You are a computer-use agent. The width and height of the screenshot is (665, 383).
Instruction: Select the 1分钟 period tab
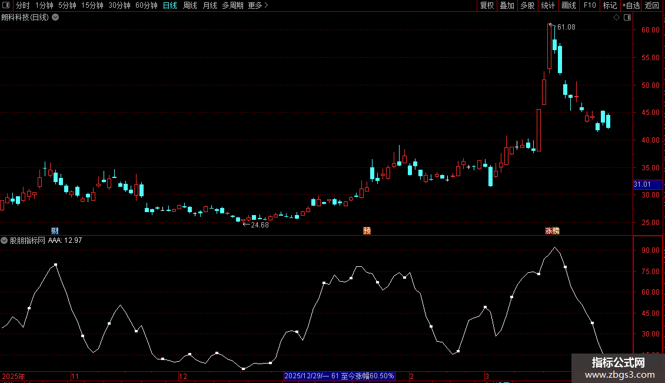pyautogui.click(x=44, y=5)
